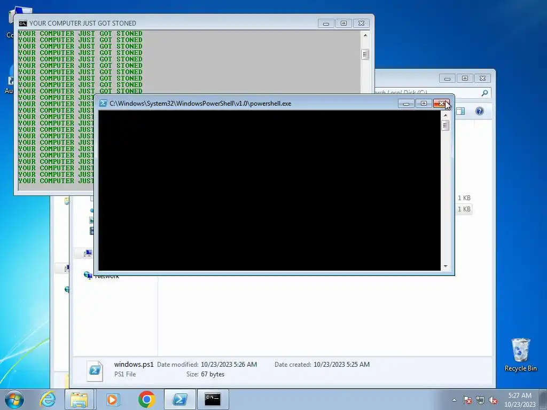Click the Size 67 bytes value
Image resolution: width=547 pixels, height=410 pixels.
click(x=213, y=374)
